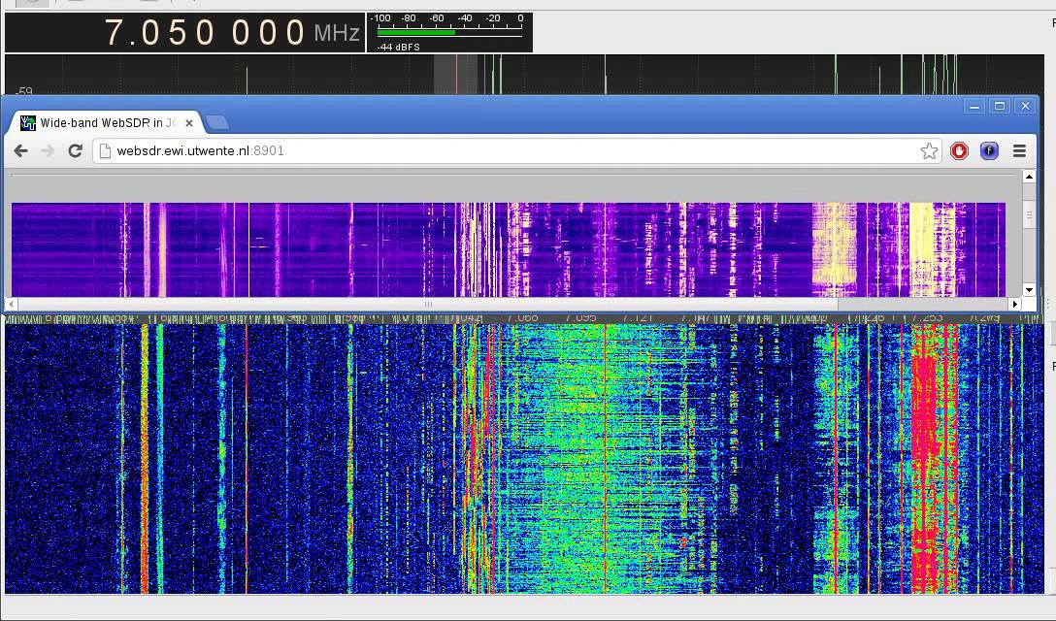Click the gray filter passband in spectrum plot
The image size is (1056, 621).
[x=455, y=74]
